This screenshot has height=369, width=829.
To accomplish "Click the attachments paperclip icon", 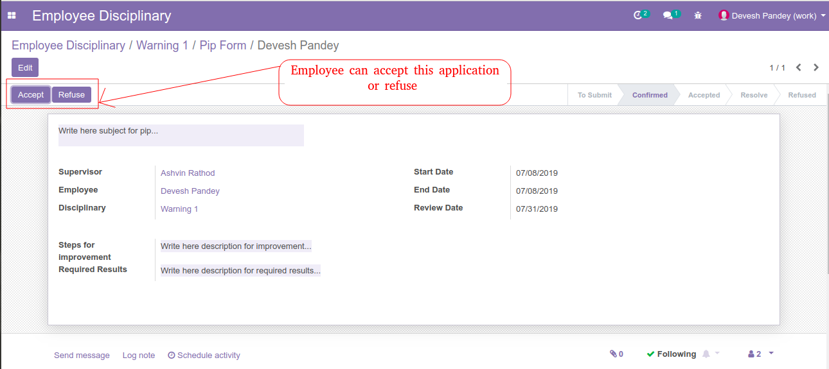I will pos(616,354).
